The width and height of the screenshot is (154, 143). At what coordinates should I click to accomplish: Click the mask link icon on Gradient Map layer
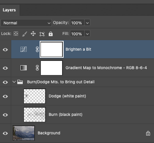click(37, 68)
